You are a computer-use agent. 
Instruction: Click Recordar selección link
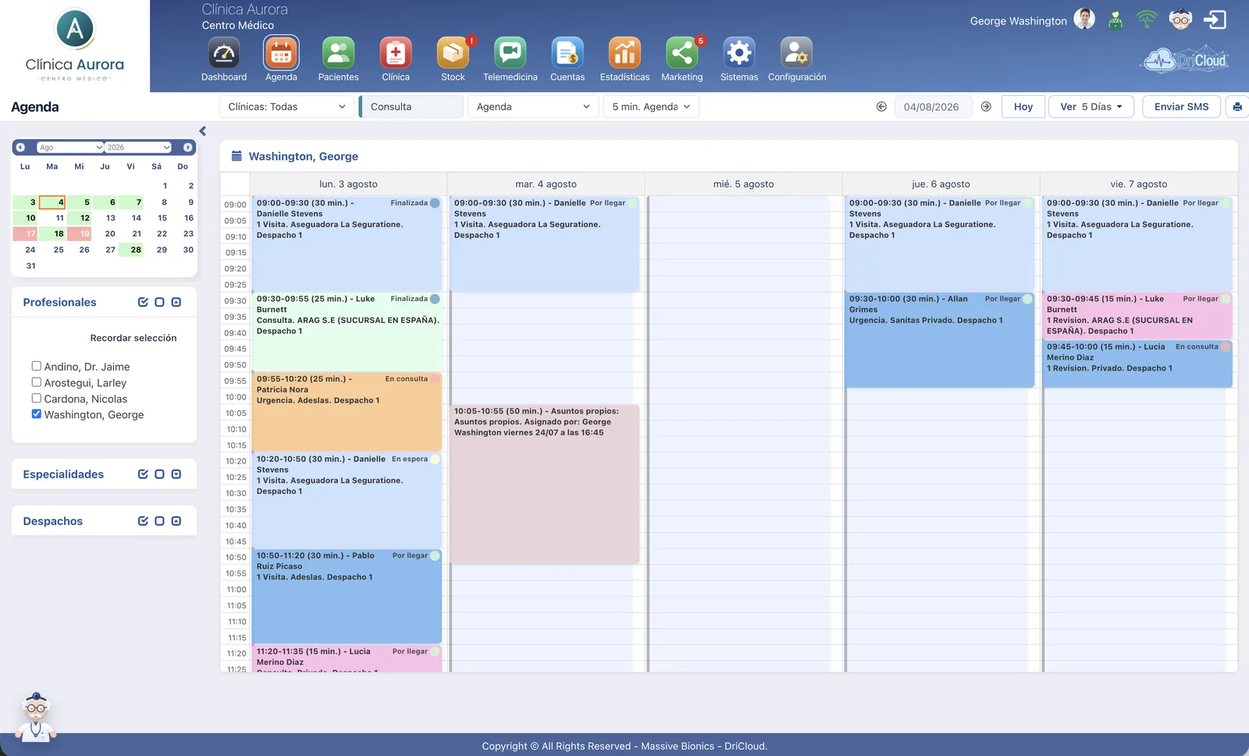click(x=133, y=338)
